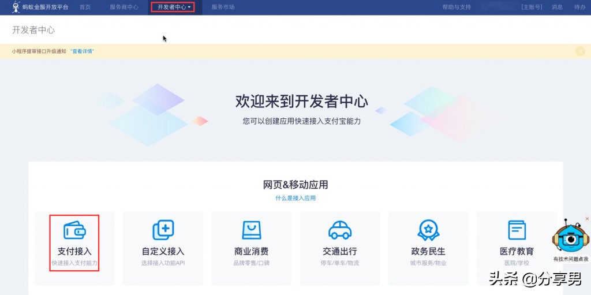Click the 支付接入 card title
Viewport: 591px width, 295px height.
[x=74, y=251]
